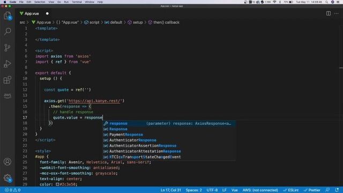Click the UTF-8 encoding status item
343x193 pixels.
coord(212,190)
